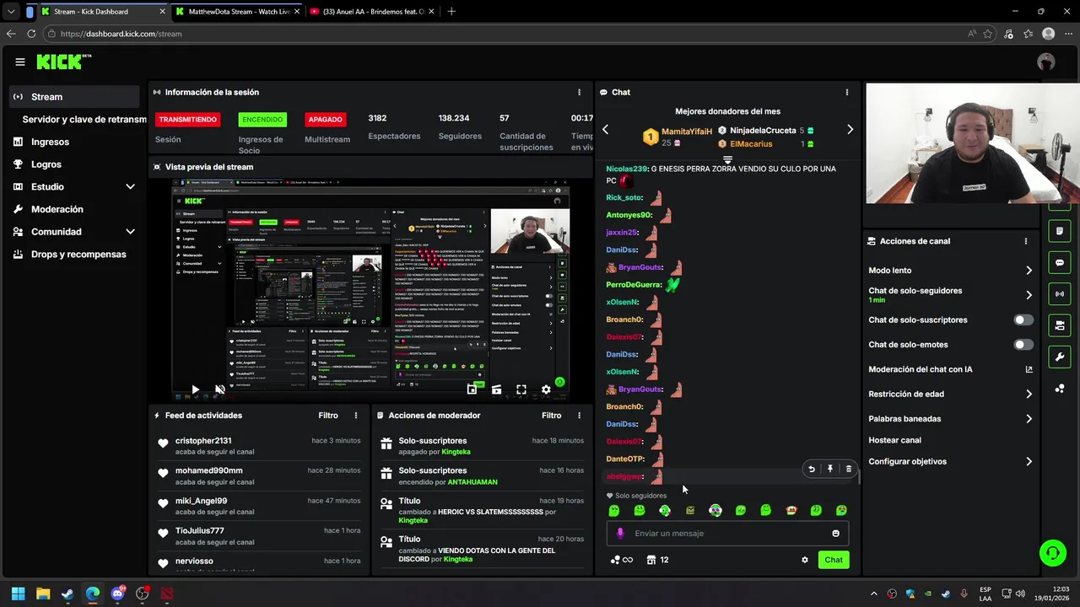Open the camera icon in right rail
Viewport: 1080px width, 607px height.
coord(1060,325)
